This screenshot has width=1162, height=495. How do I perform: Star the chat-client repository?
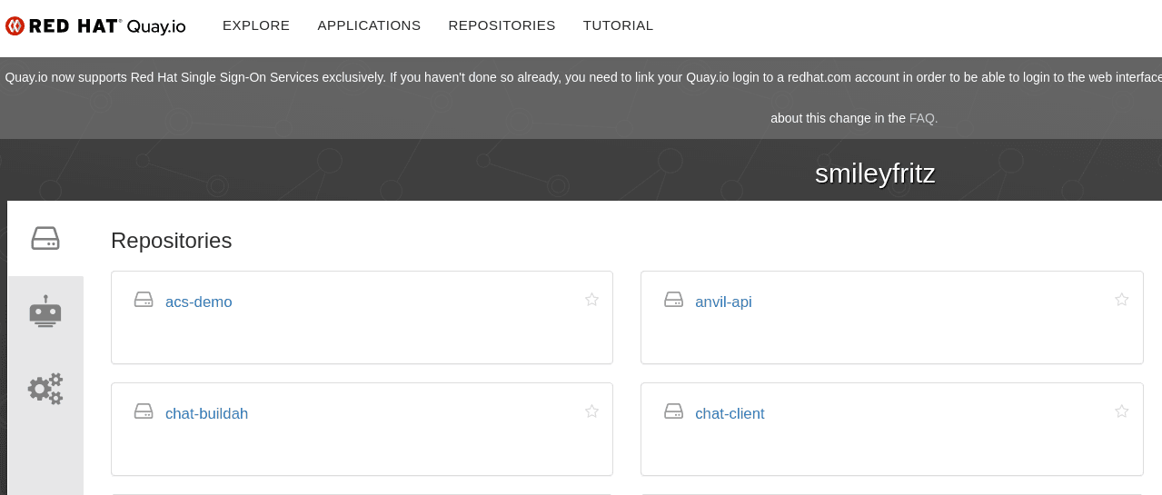[1121, 411]
